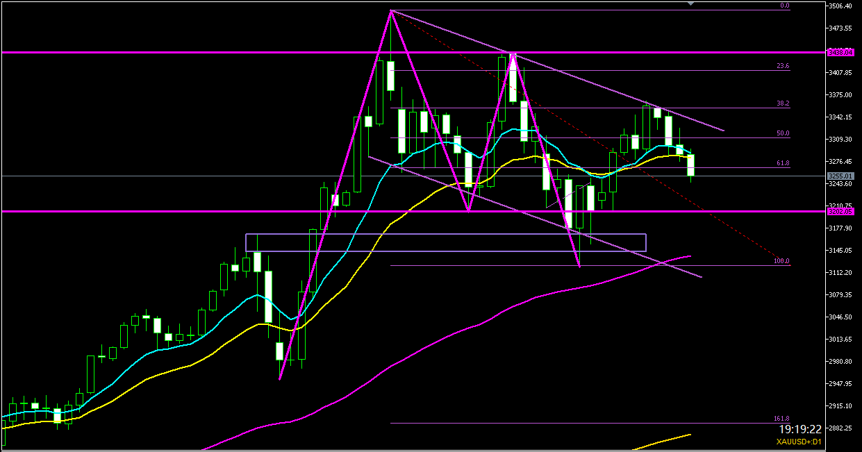Click the 100.0 Fibonacci level label

point(781,261)
